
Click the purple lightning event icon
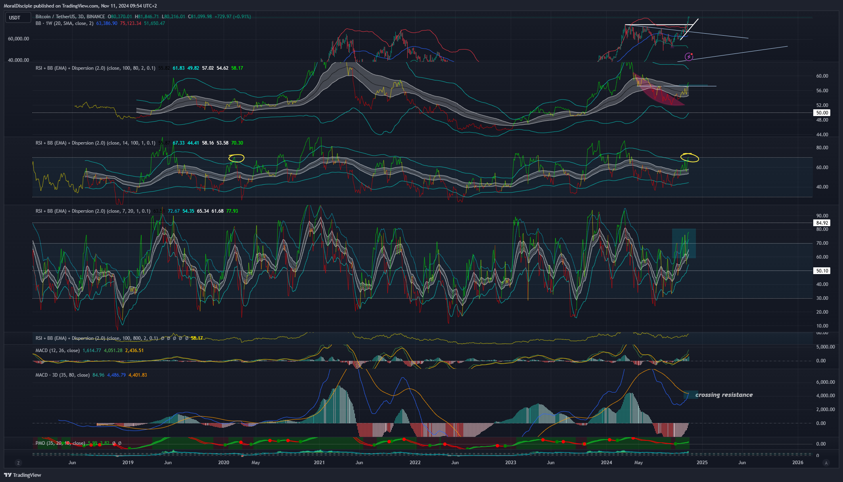pyautogui.click(x=689, y=57)
